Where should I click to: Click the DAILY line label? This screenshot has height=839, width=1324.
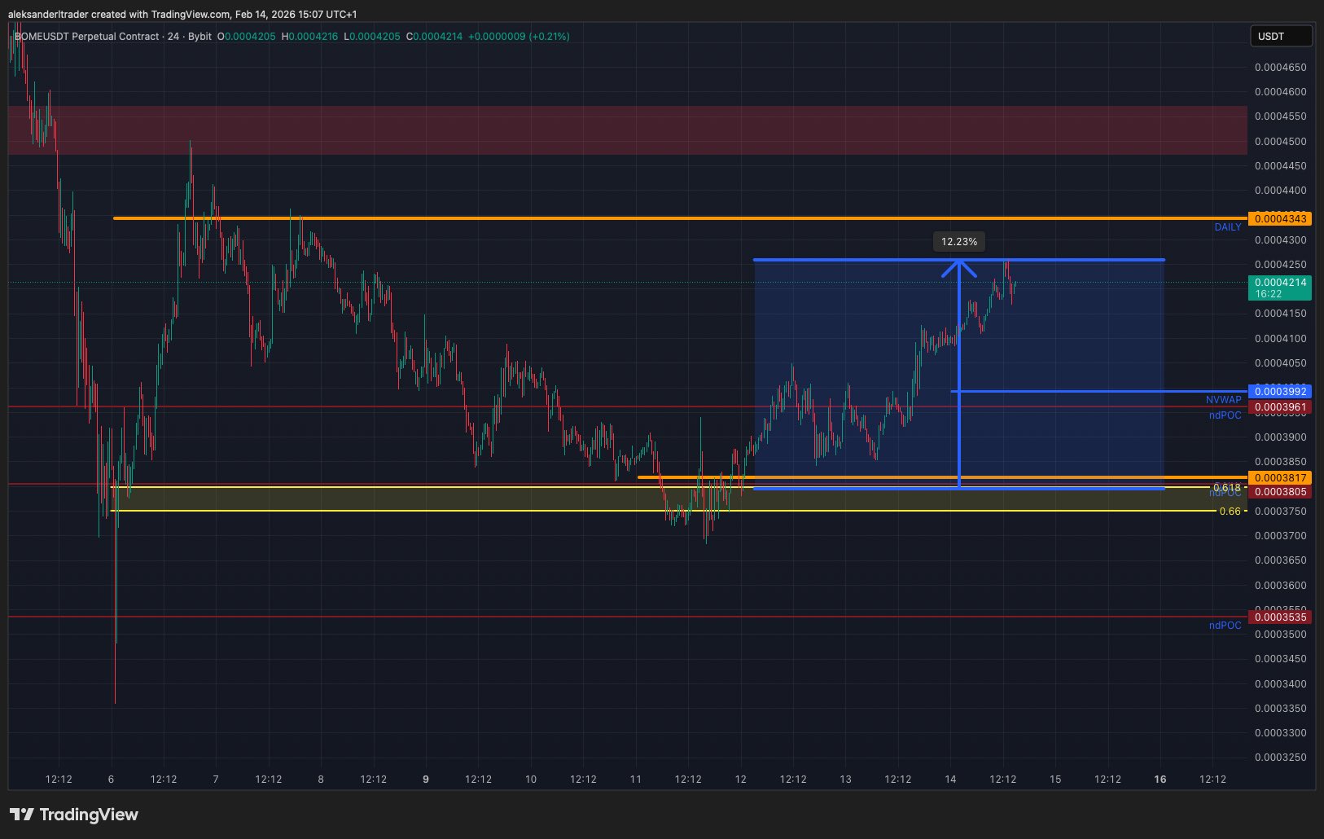click(x=1227, y=227)
